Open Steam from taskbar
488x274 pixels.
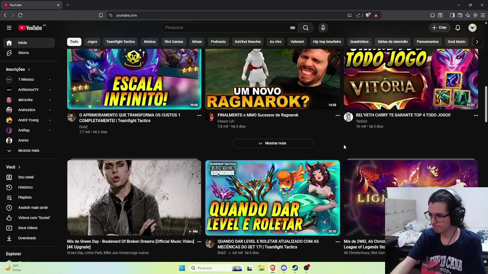point(295,268)
